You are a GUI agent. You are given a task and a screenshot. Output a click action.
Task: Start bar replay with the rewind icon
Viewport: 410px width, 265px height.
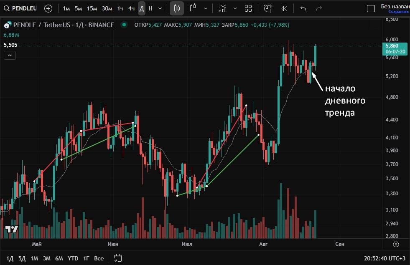point(284,8)
